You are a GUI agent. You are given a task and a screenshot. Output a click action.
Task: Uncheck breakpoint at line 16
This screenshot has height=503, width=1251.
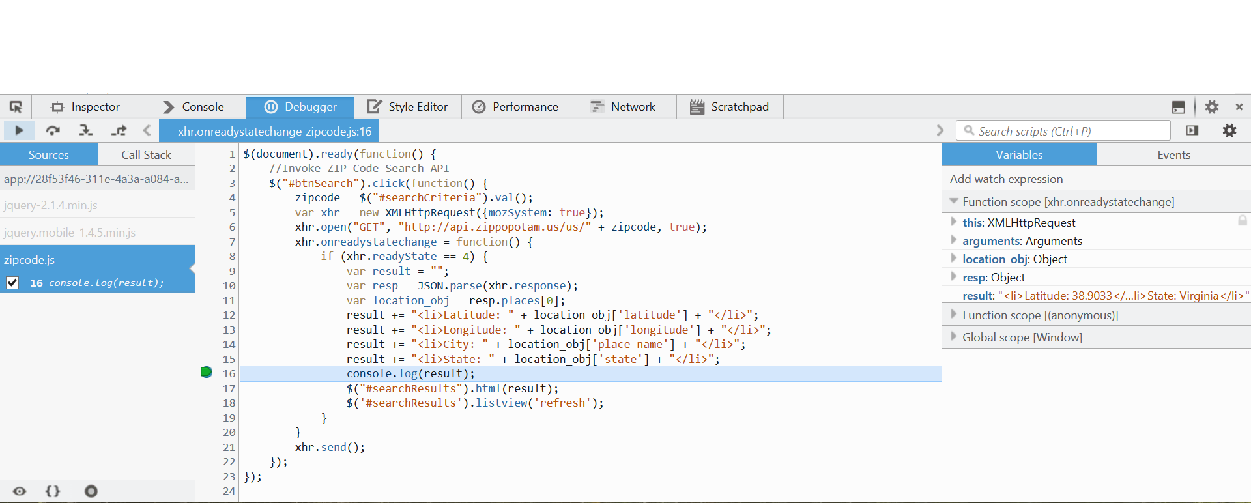coord(12,283)
